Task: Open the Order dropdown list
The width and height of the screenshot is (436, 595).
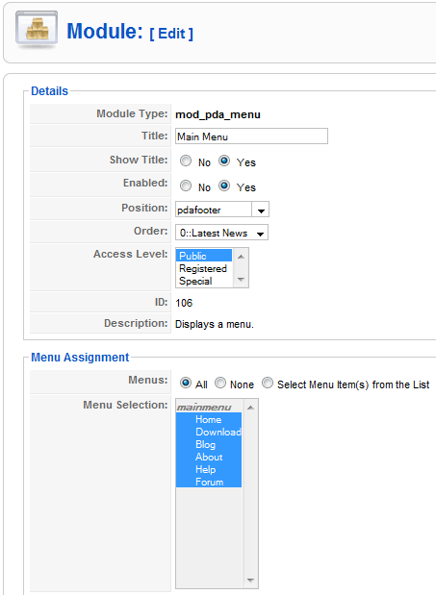Action: click(221, 233)
